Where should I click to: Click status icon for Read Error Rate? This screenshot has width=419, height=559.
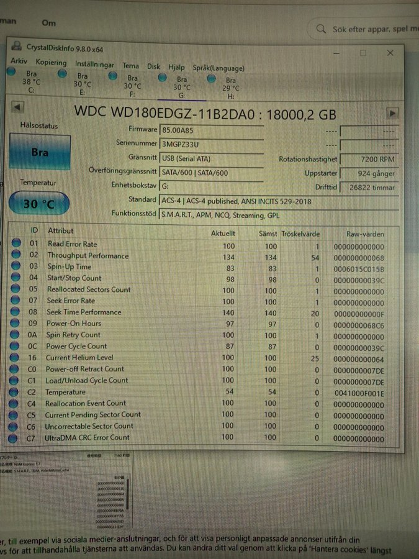coord(16,243)
